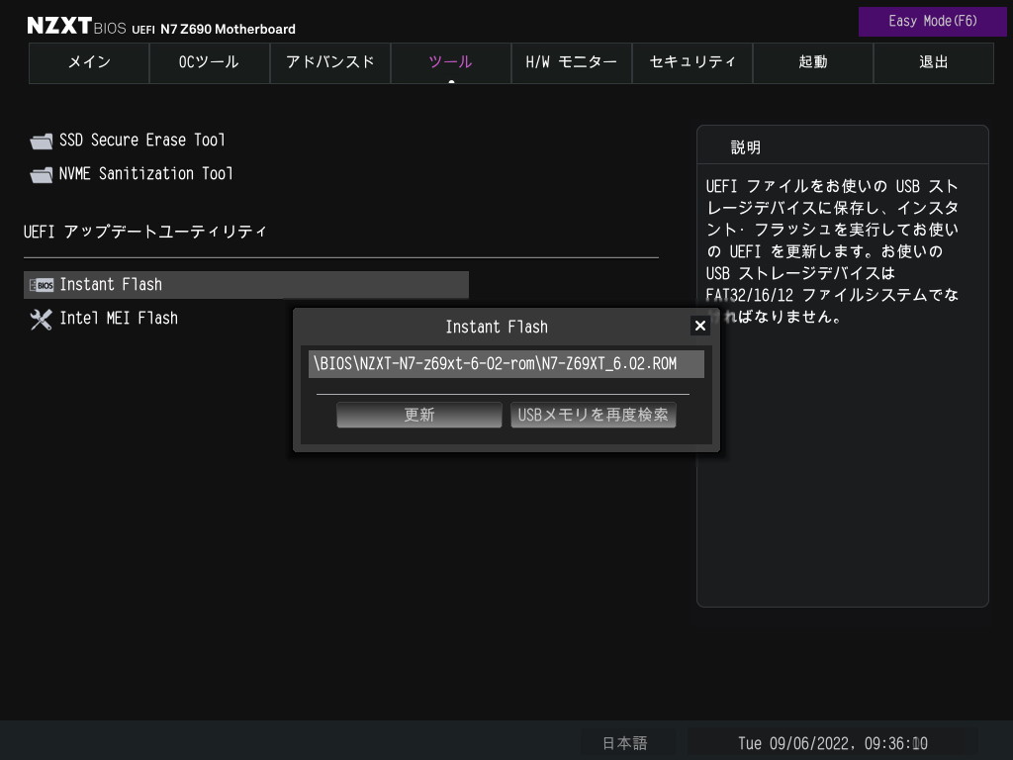Screen dimensions: 1013x760
Task: Go to the セキュリティ tab
Action: point(691,62)
